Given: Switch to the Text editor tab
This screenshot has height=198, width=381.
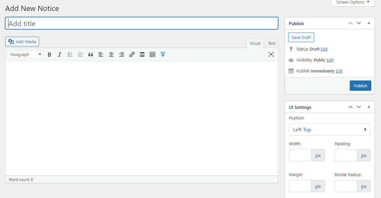Looking at the screenshot, I should click(271, 43).
